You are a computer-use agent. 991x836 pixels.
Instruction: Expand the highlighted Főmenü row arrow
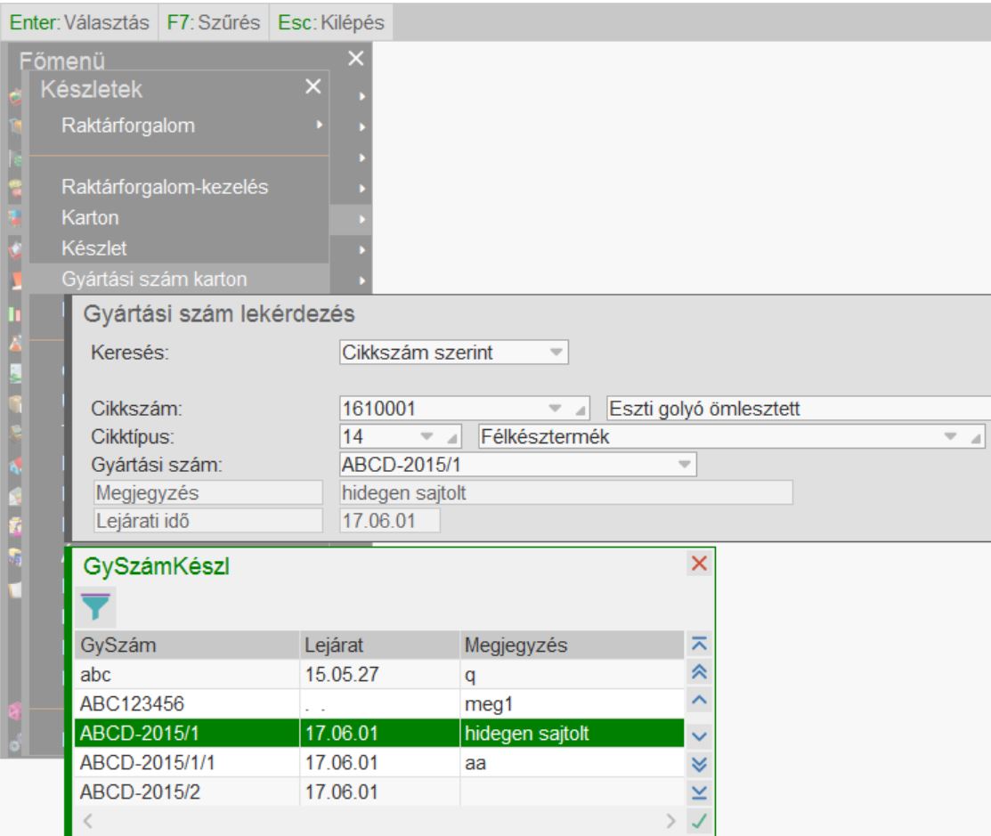point(361,219)
